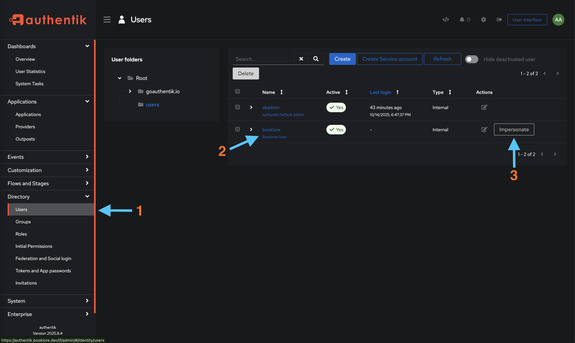Toggle Hide deactivated user switch

coord(472,59)
